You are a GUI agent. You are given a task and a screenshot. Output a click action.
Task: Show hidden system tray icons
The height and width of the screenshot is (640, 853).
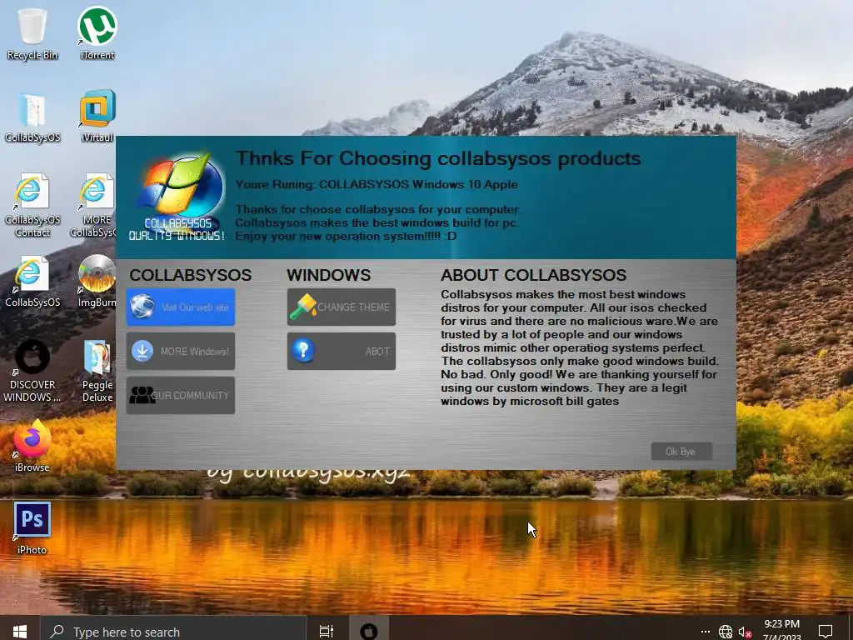coord(705,632)
